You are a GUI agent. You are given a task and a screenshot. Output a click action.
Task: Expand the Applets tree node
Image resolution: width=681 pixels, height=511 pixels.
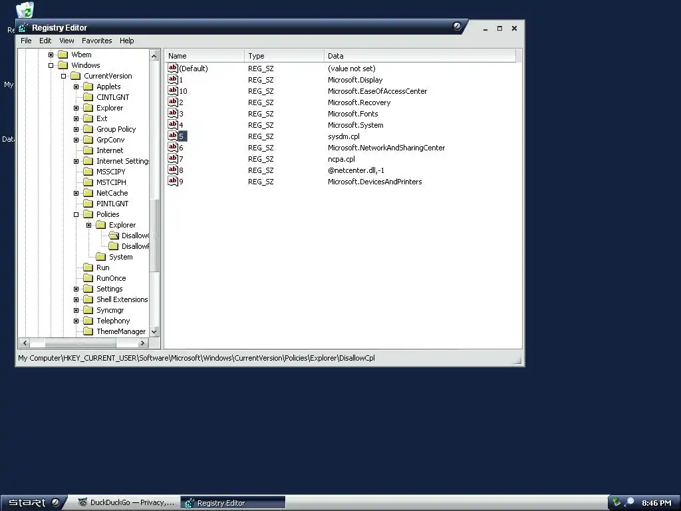pyautogui.click(x=76, y=86)
